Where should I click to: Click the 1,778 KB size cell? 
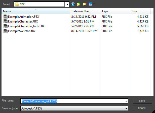coord(143,31)
